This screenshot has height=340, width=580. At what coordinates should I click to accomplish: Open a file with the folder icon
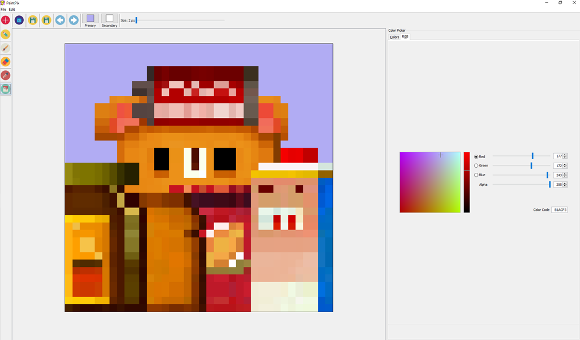click(x=19, y=20)
